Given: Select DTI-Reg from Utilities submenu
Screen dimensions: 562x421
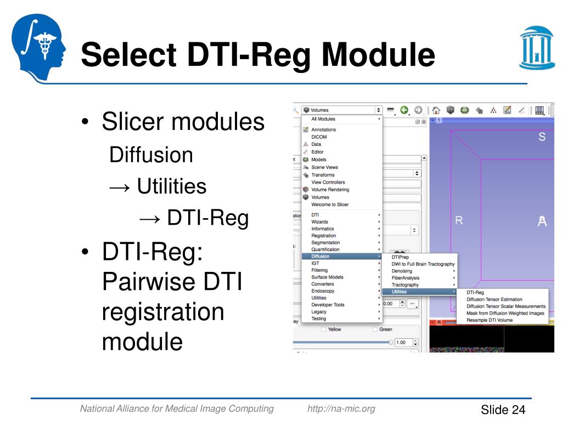Looking at the screenshot, I should pos(503,293).
